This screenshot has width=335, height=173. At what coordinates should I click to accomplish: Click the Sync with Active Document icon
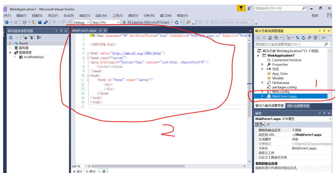click(297, 38)
